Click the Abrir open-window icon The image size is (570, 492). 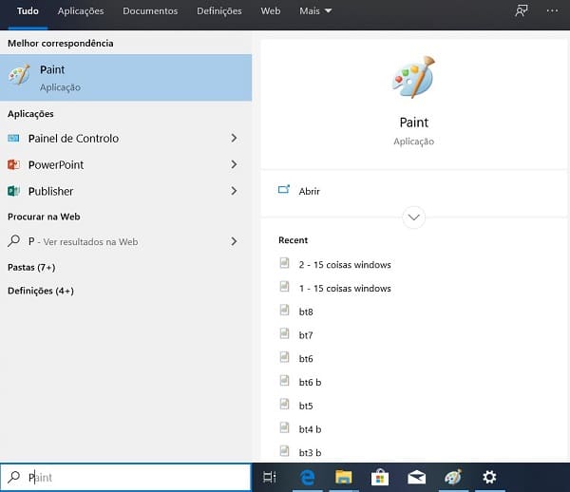(x=284, y=190)
